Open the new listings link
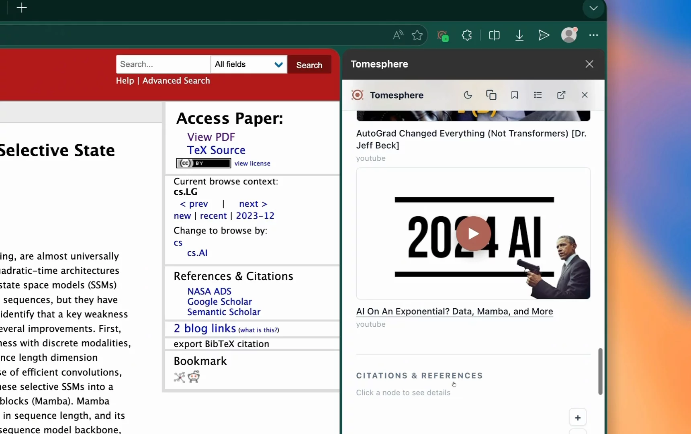Image resolution: width=691 pixels, height=434 pixels. click(182, 216)
